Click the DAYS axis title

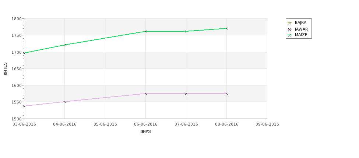(145, 132)
